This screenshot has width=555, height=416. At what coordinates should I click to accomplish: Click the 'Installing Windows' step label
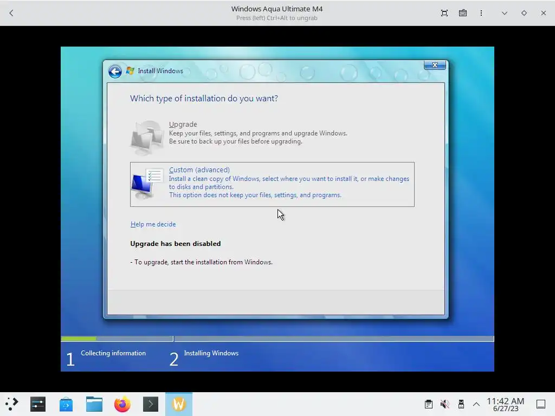click(211, 353)
